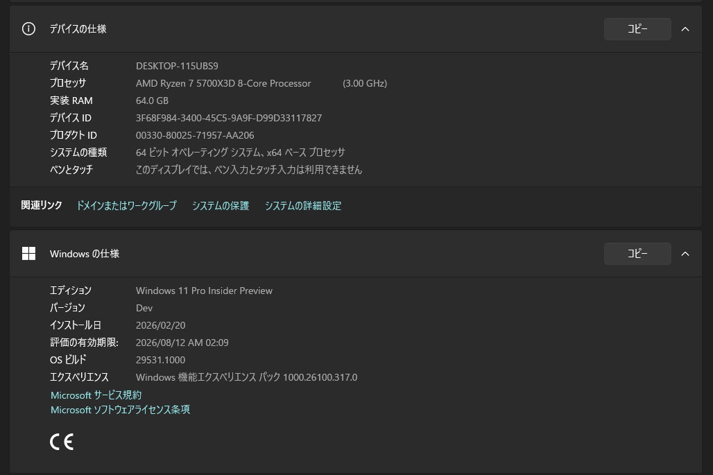Open システムの詳細設定 link
The width and height of the screenshot is (713, 475).
[x=303, y=205]
